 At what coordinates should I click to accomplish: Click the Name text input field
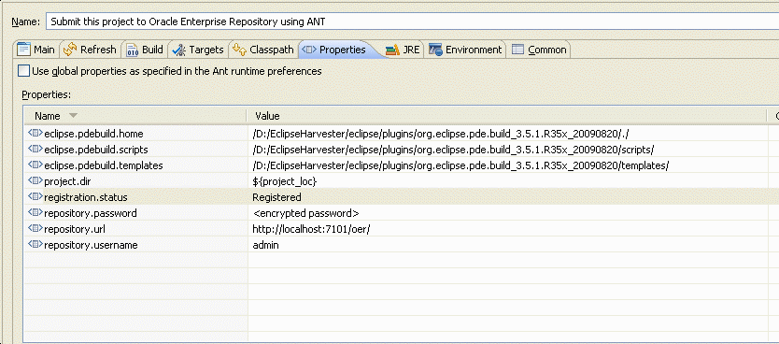pyautogui.click(x=412, y=21)
